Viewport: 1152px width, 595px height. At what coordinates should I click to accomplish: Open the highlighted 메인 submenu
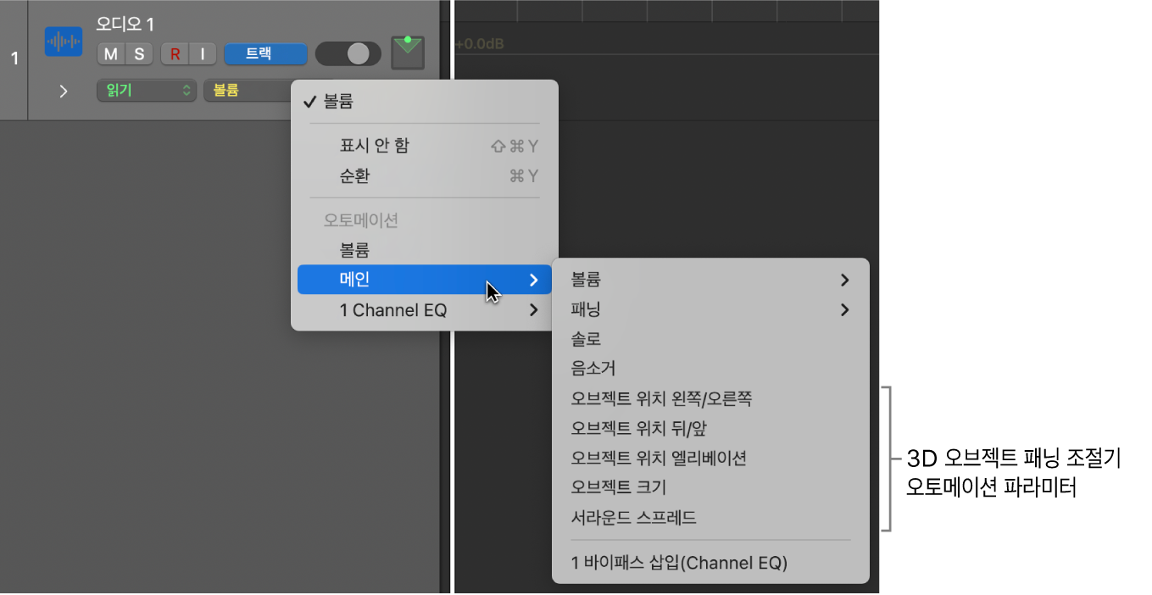pyautogui.click(x=425, y=280)
